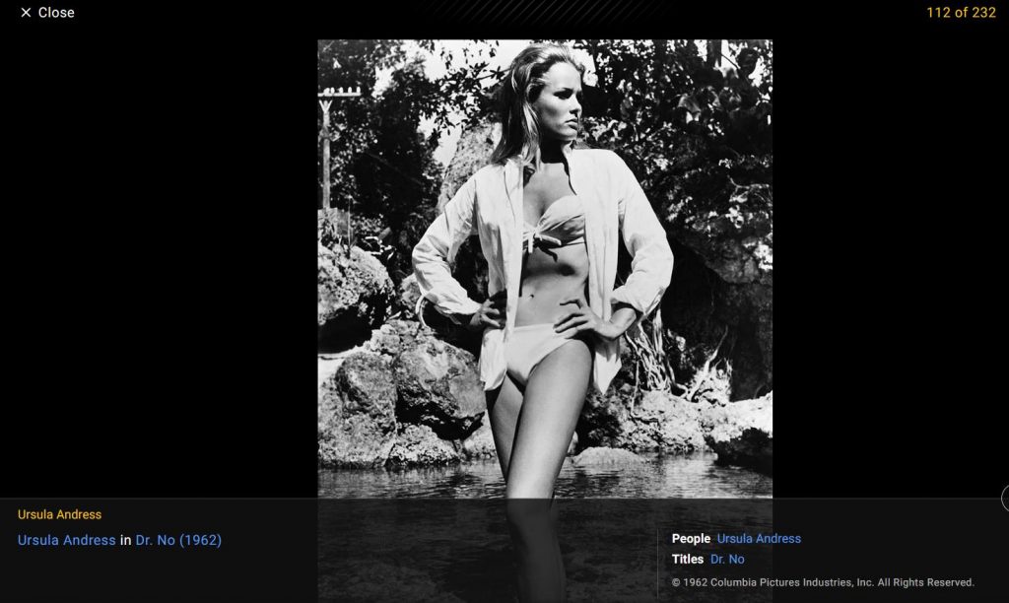
Task: Click the Titles label
Action: click(688, 560)
